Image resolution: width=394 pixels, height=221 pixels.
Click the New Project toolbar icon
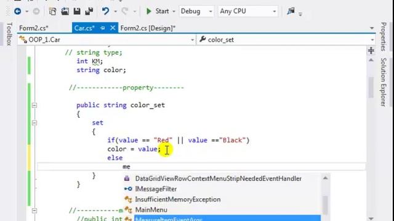(52, 11)
